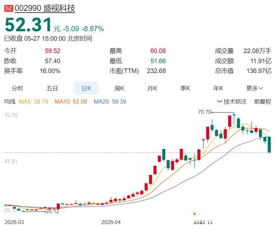Click the 均线 label
Viewport: 276px width, 230px height.
pyautogui.click(x=10, y=101)
